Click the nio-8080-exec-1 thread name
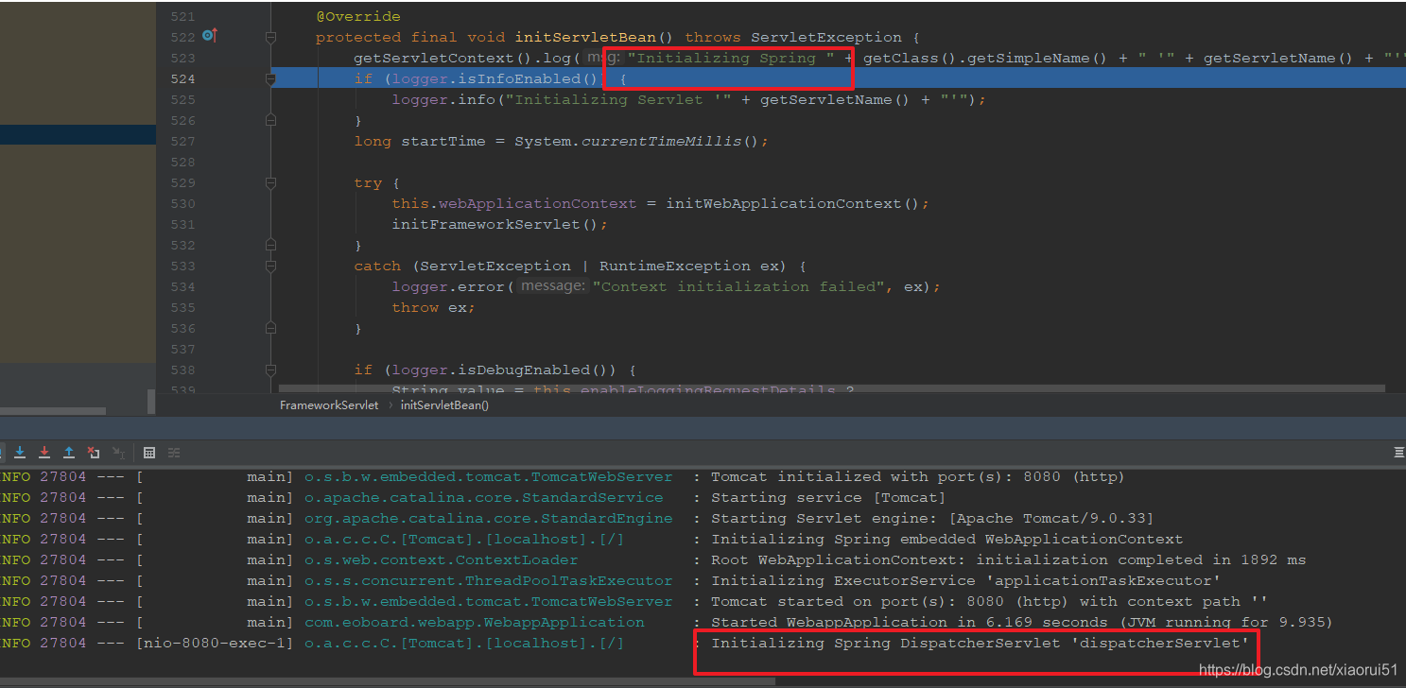The width and height of the screenshot is (1406, 688). pos(215,643)
